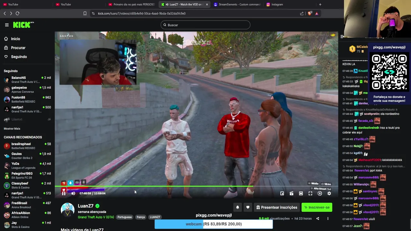The image size is (411, 231).
Task: Open gabepeixe followed channel
Action: 27,90
